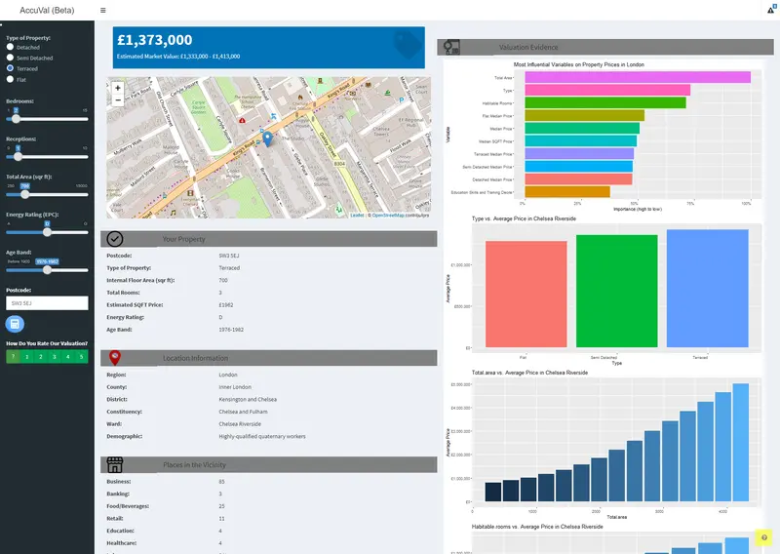
Task: Rate the valuation 4
Action: 68,356
